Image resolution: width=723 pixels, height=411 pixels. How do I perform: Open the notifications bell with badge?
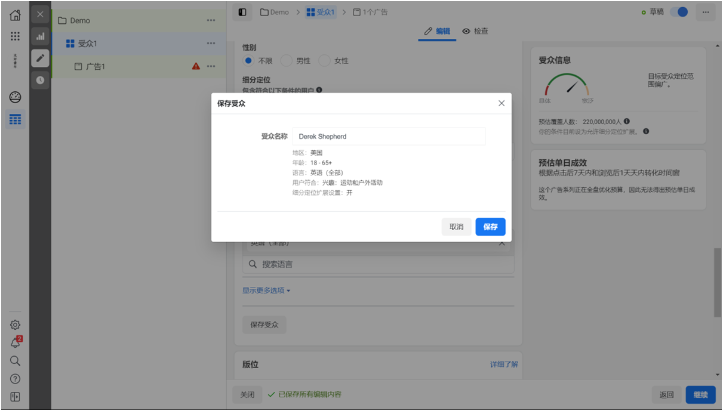click(15, 342)
